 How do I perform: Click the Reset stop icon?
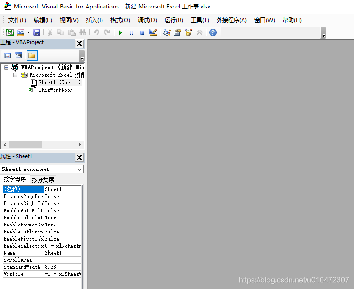coord(142,33)
